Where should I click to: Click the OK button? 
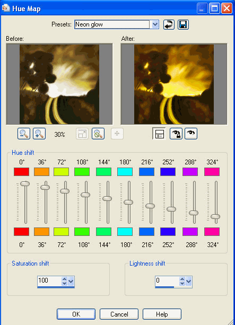76,314
